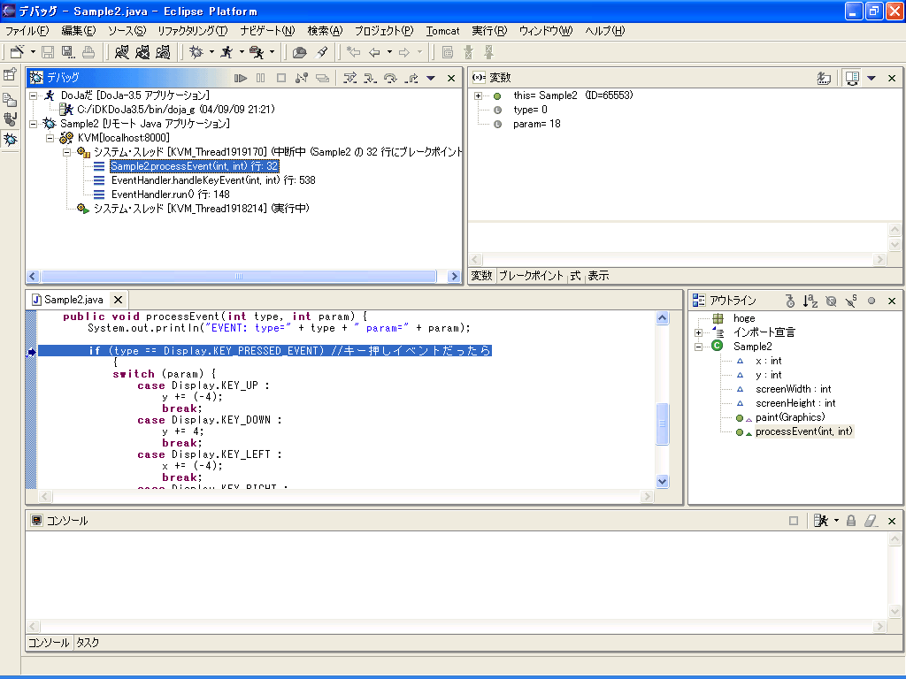This screenshot has width=906, height=679.
Task: Select the 表示 tab in Variables panel
Action: tap(599, 276)
